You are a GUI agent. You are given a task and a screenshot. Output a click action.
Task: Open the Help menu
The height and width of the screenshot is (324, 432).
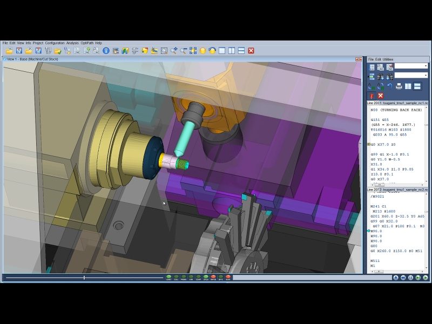pyautogui.click(x=99, y=43)
